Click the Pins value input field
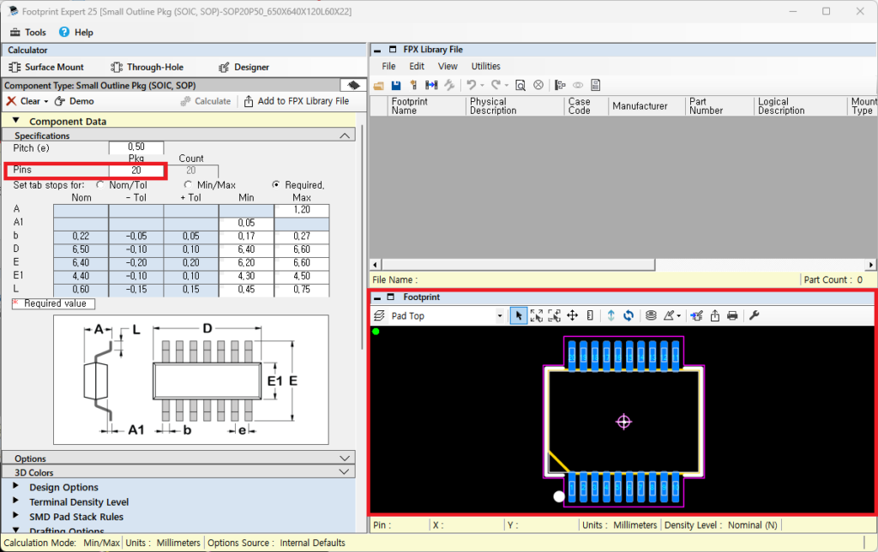The image size is (878, 552). [x=135, y=170]
